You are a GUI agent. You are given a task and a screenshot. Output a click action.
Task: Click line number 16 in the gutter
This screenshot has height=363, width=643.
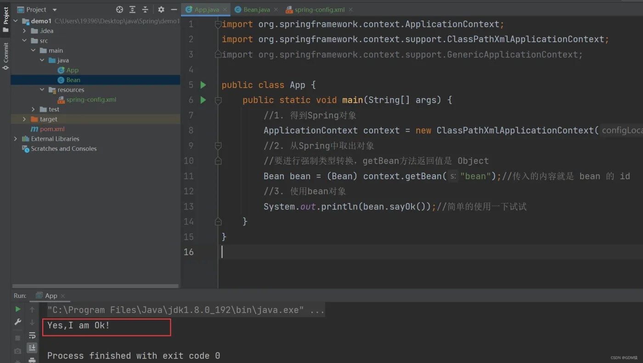[x=188, y=252]
